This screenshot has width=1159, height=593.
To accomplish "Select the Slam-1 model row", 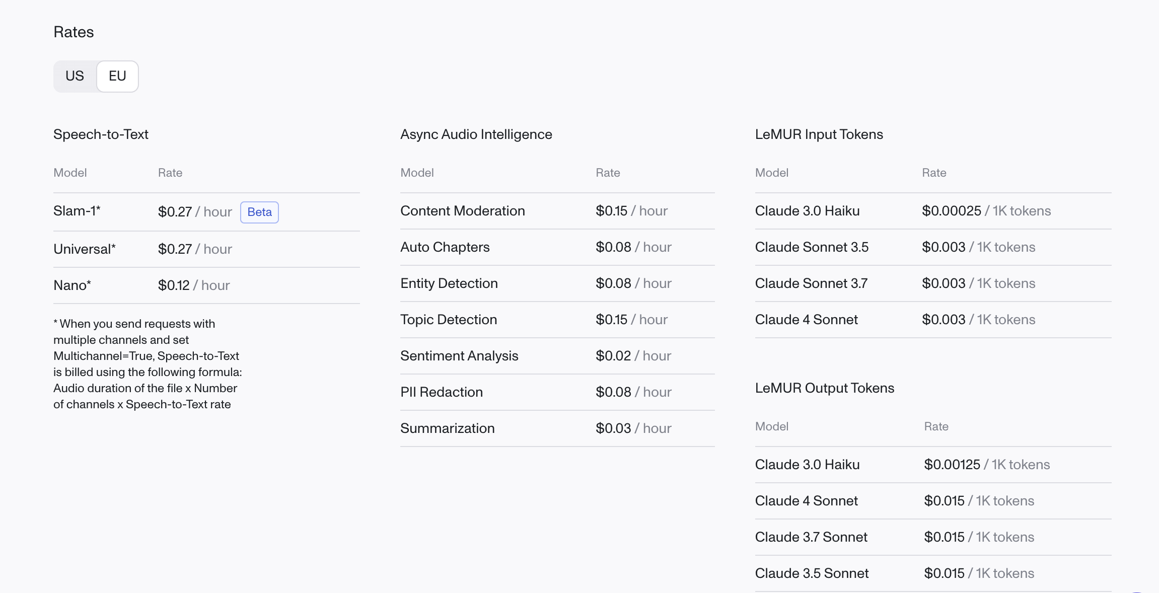I will [x=206, y=212].
